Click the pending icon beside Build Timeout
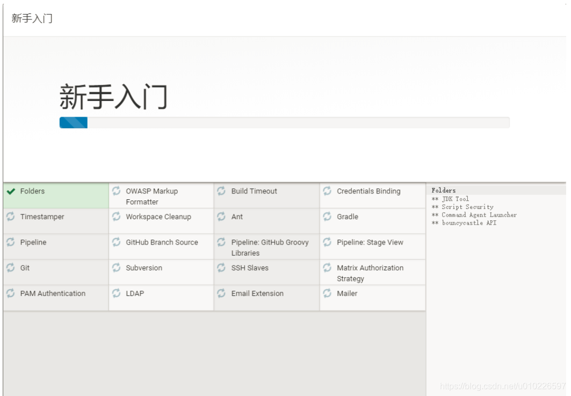Viewport: 571px width, 396px height. click(x=221, y=191)
